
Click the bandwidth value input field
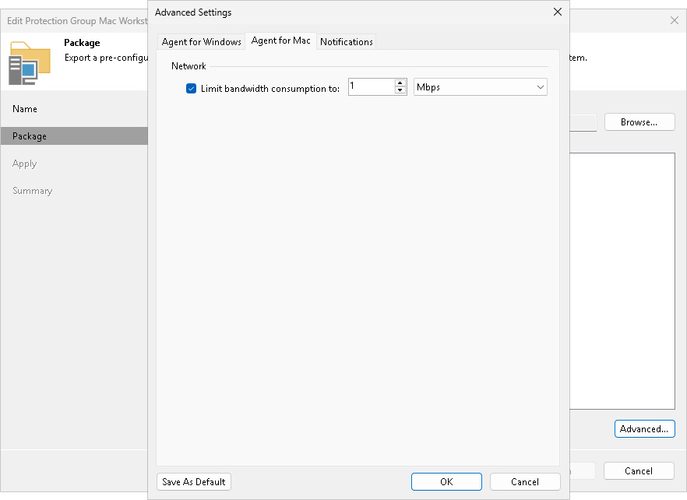point(372,86)
